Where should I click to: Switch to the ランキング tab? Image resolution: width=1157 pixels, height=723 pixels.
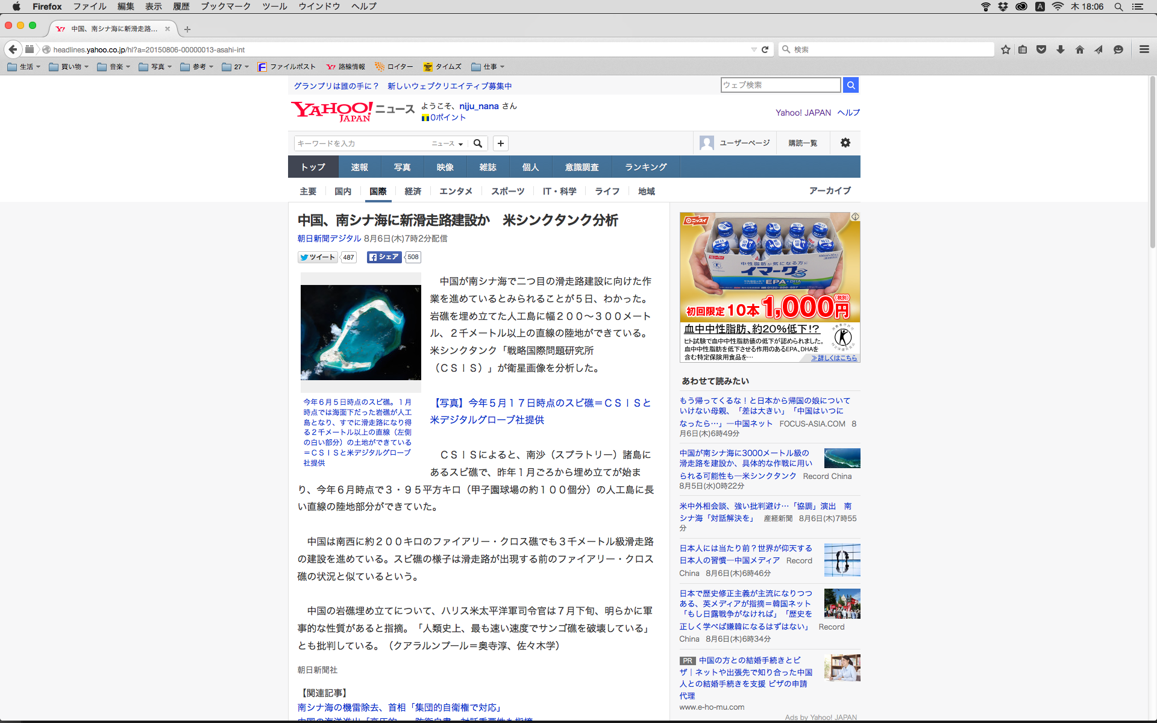click(x=645, y=167)
